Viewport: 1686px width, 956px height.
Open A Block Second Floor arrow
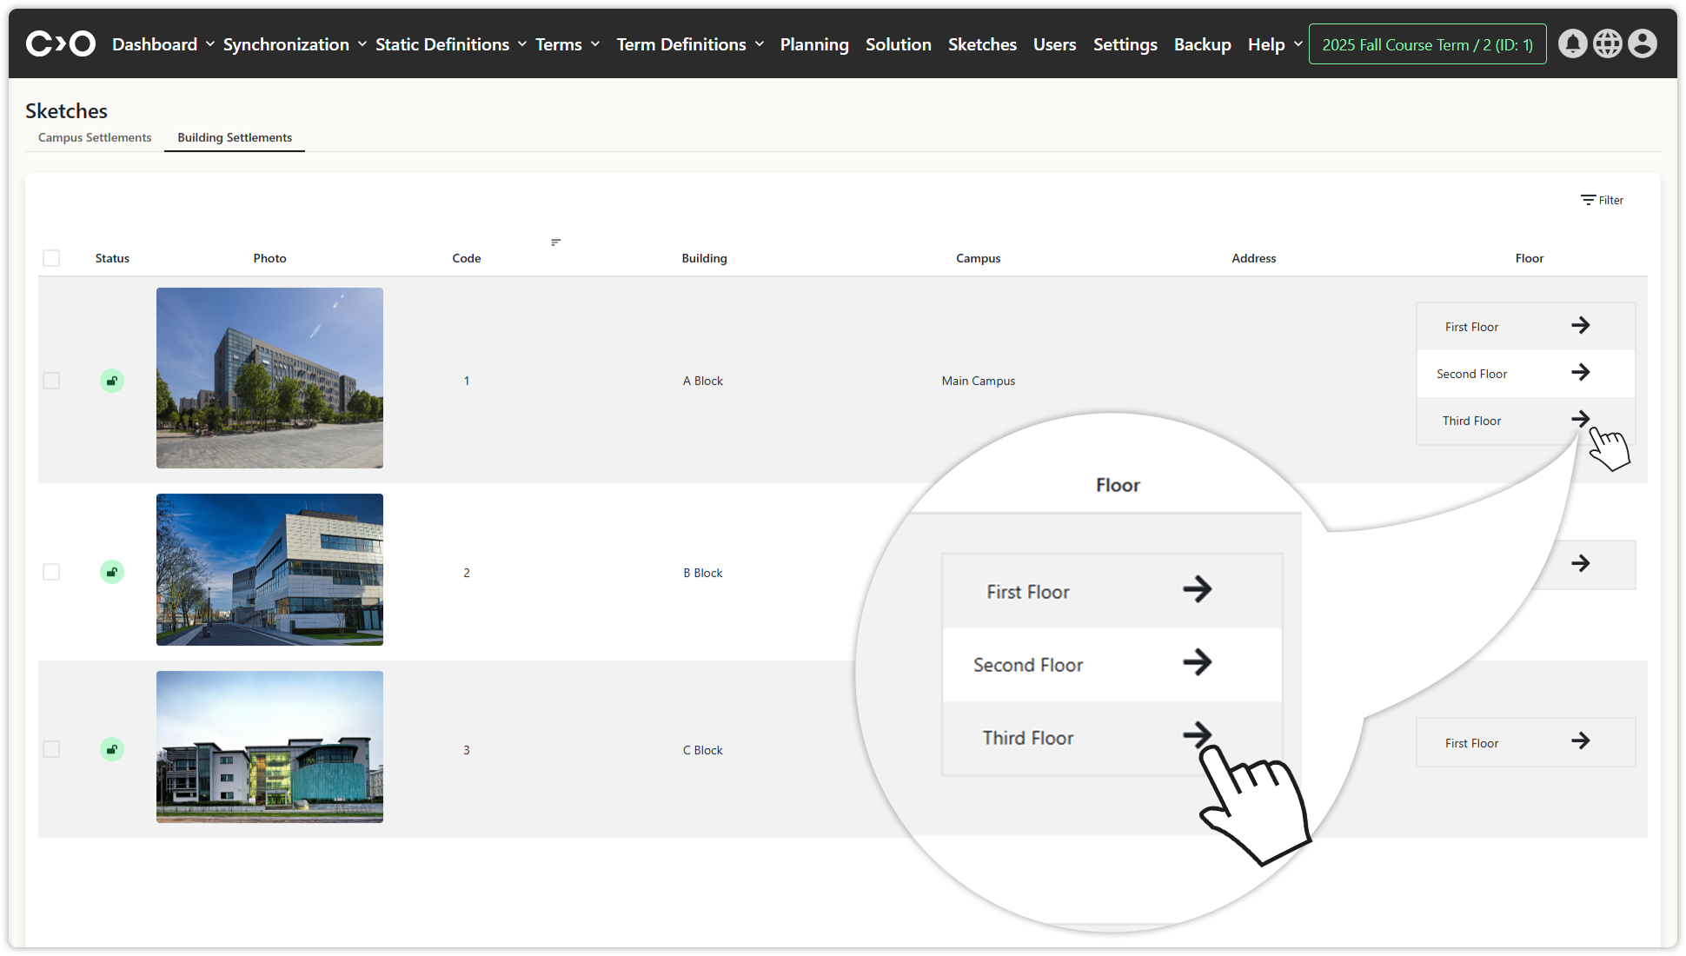click(x=1580, y=373)
